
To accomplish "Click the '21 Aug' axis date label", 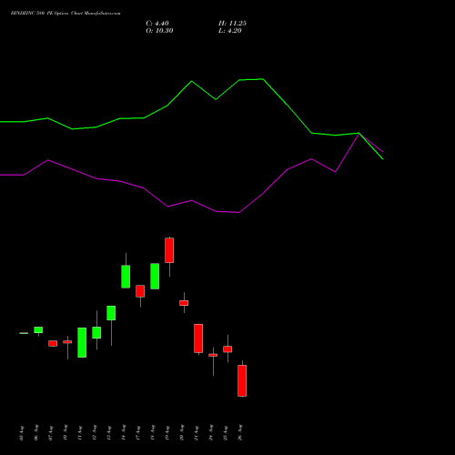I will tap(196, 433).
